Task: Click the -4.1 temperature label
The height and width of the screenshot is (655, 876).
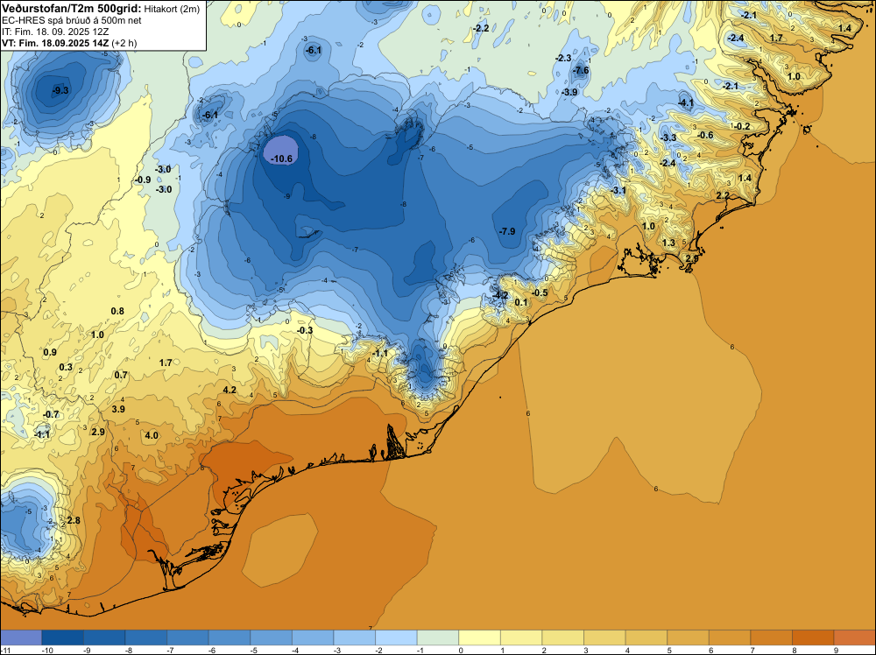Action: coord(686,102)
